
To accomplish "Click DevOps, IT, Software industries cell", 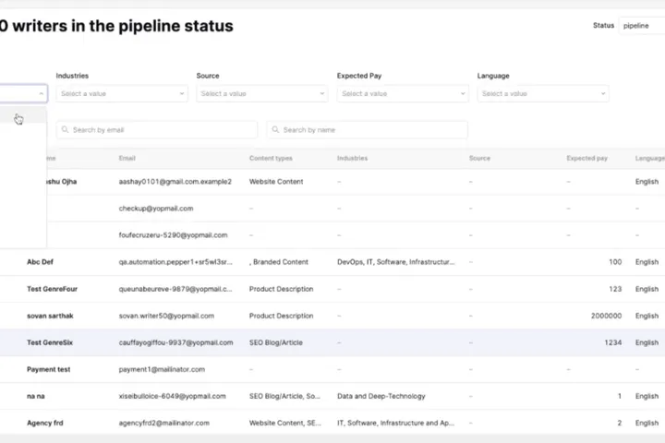I will 395,262.
